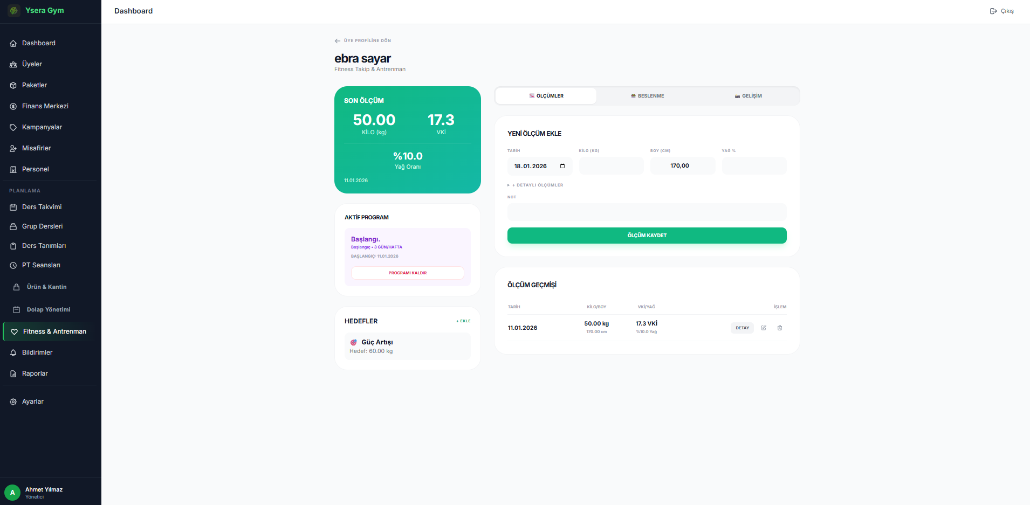Expand Ürün & Kantin sidebar item
Viewport: 1030px width, 505px height.
tap(46, 287)
